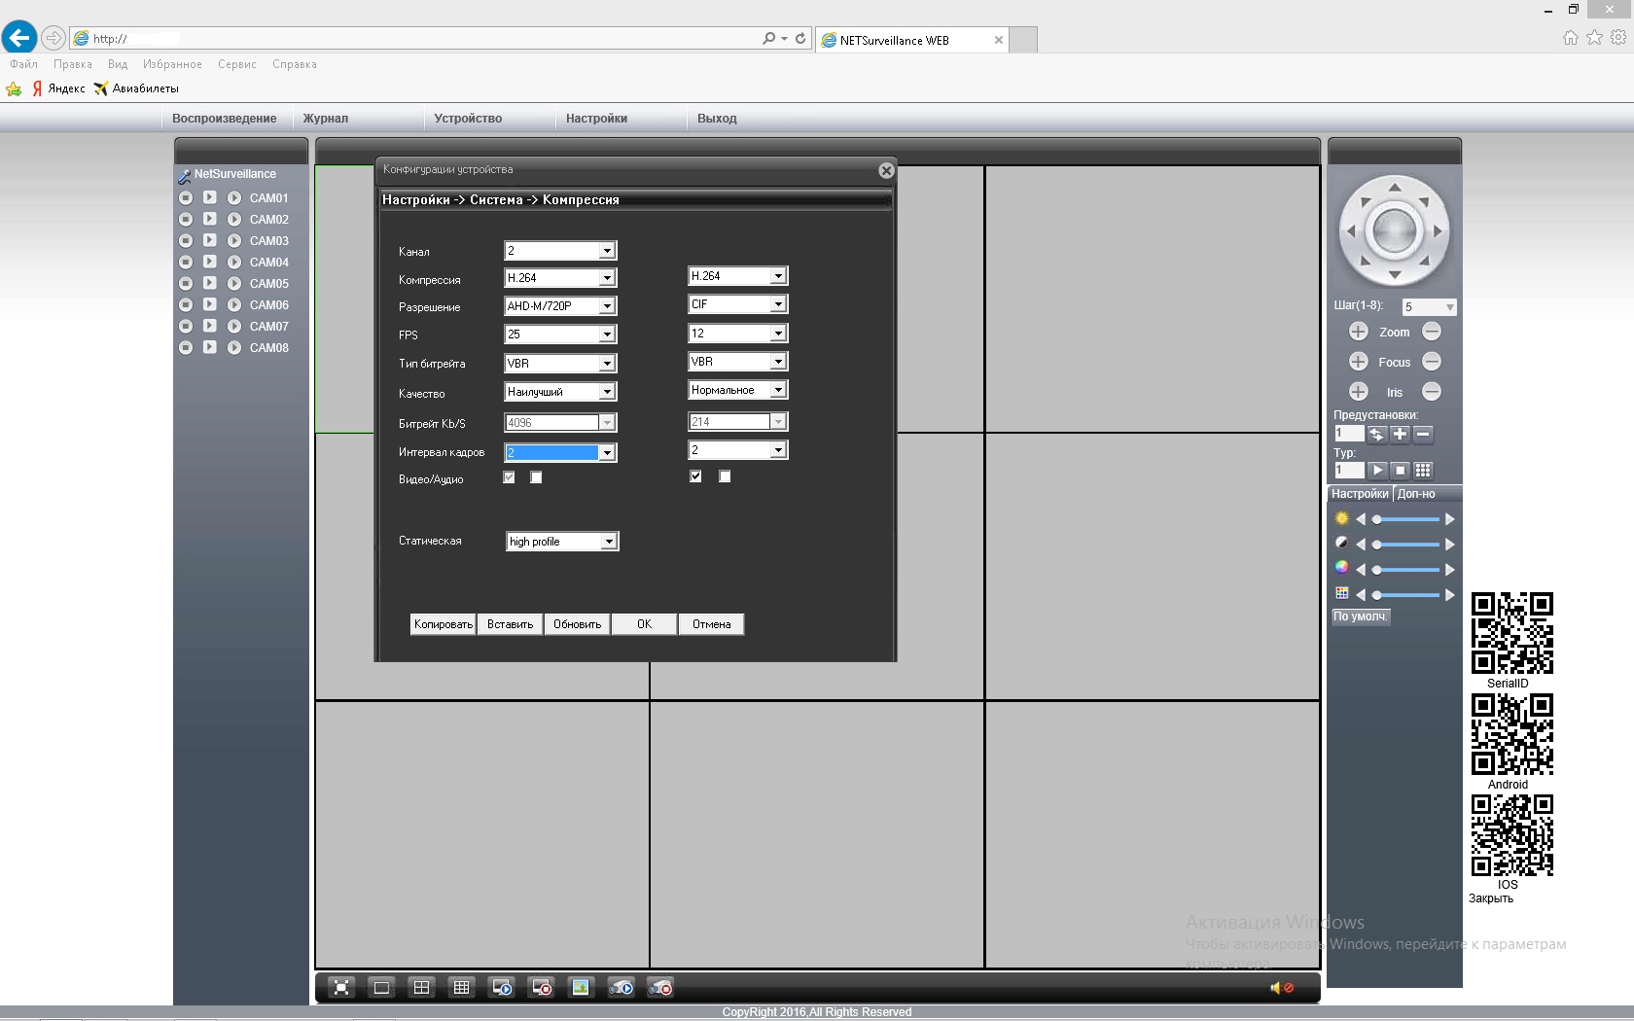Image resolution: width=1634 pixels, height=1021 pixels.
Task: Toggle fullscreen view in the bottom toolbar
Action: pos(341,988)
